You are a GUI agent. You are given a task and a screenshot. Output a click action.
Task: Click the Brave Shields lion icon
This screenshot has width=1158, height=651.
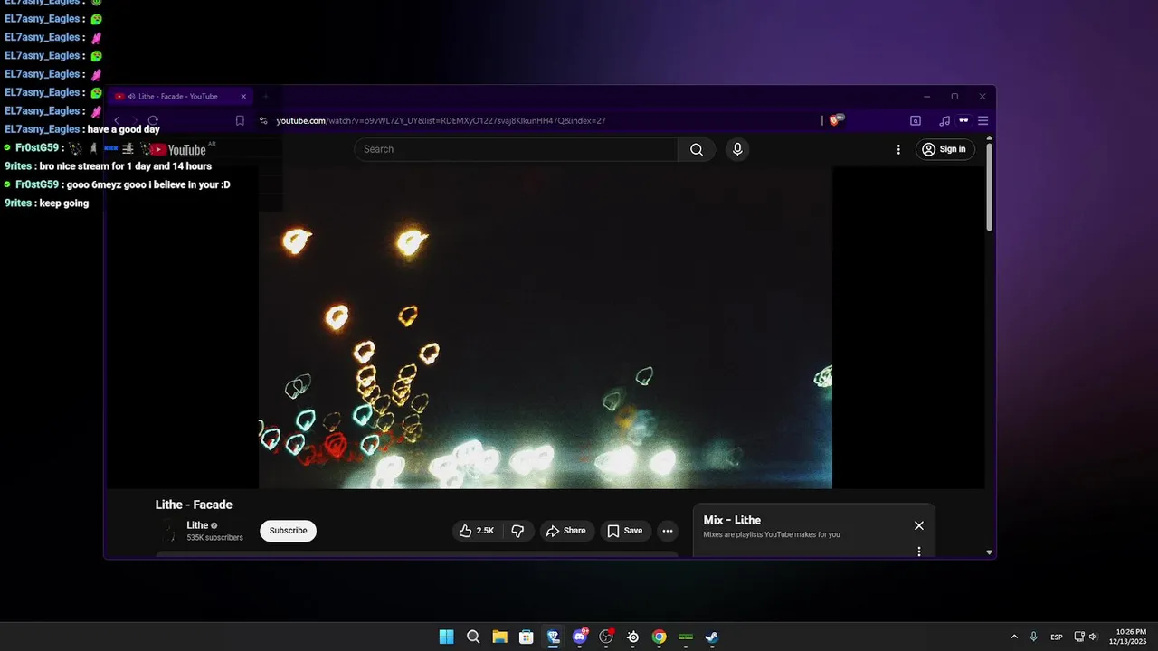[x=835, y=120]
